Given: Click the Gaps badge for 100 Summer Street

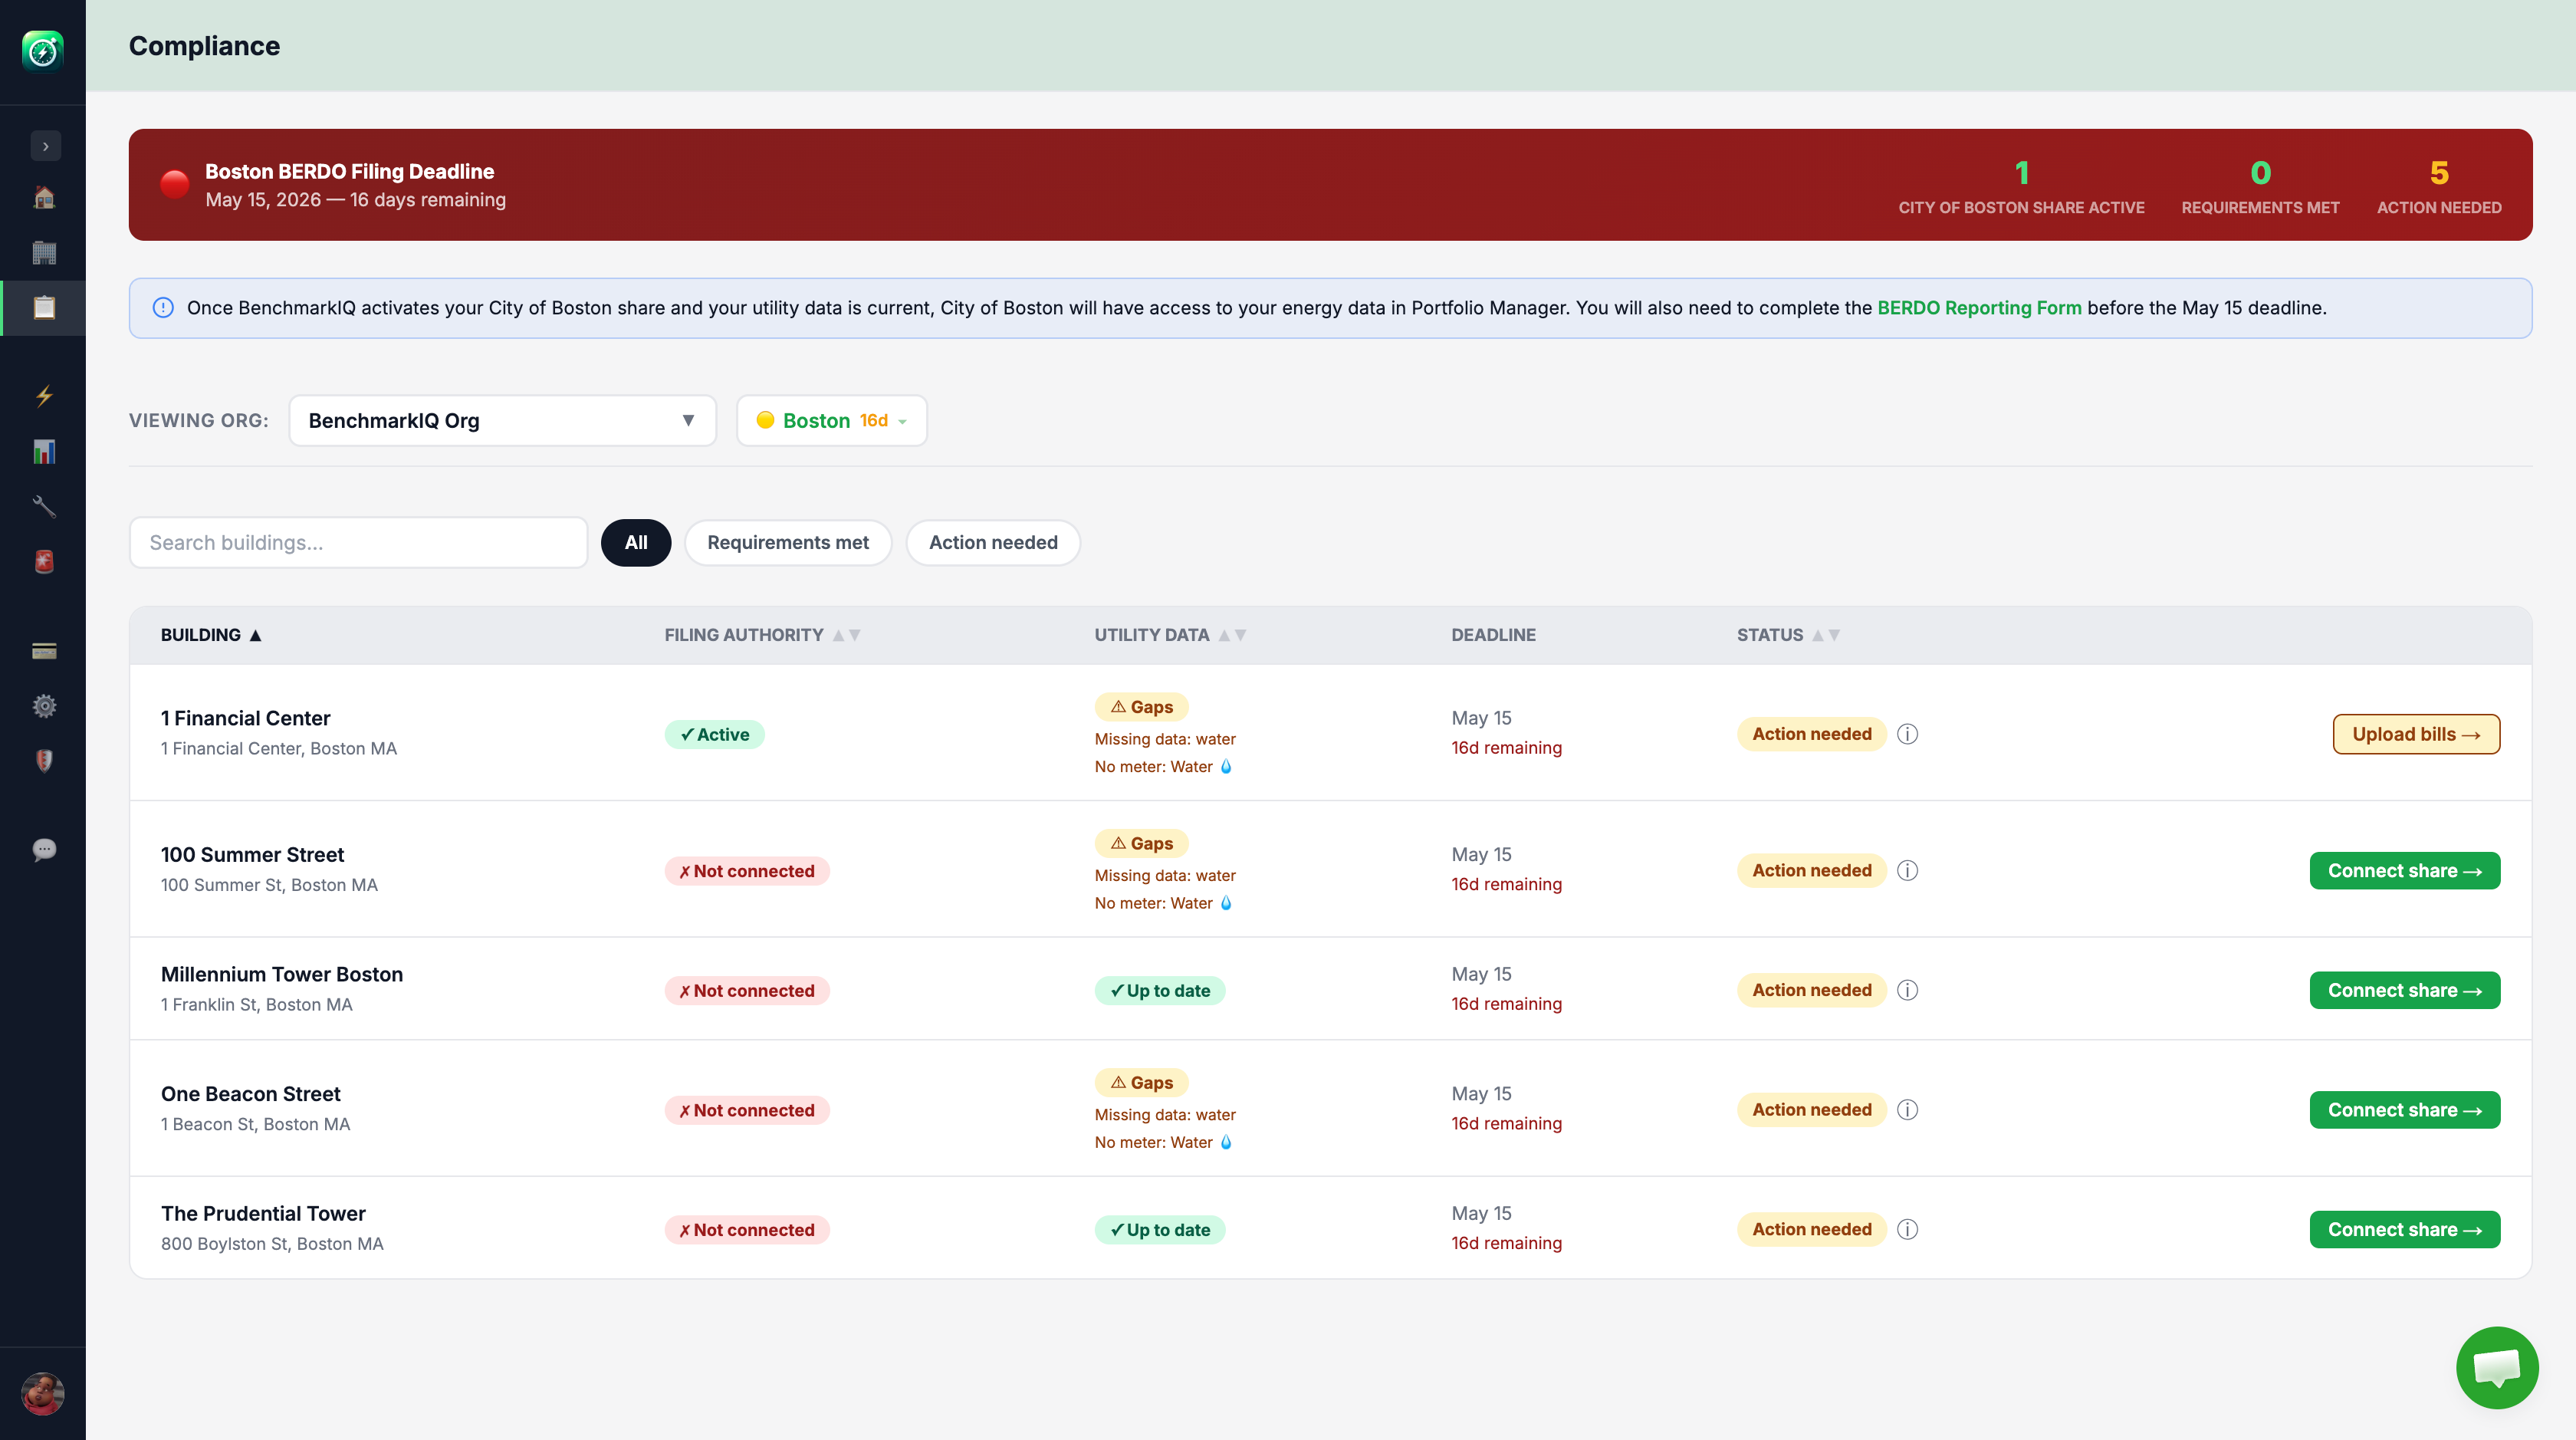Looking at the screenshot, I should click(x=1141, y=843).
